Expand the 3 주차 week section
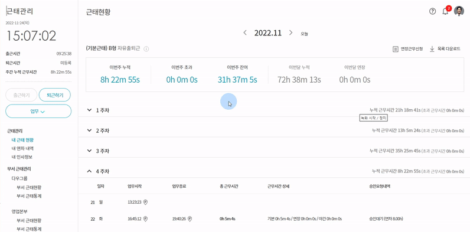This screenshot has width=470, height=232. tap(89, 151)
